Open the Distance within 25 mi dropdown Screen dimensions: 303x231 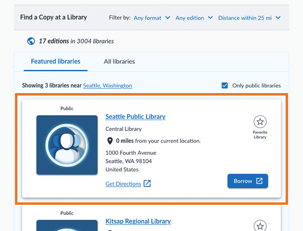(249, 18)
